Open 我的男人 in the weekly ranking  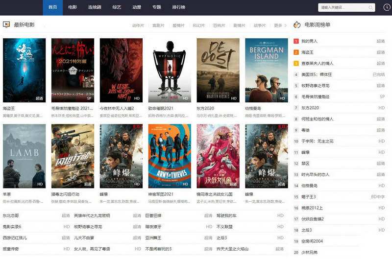pos(309,42)
